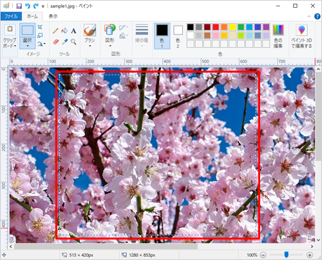Click the zoom in plus button
The height and width of the screenshot is (260, 322).
(310, 255)
